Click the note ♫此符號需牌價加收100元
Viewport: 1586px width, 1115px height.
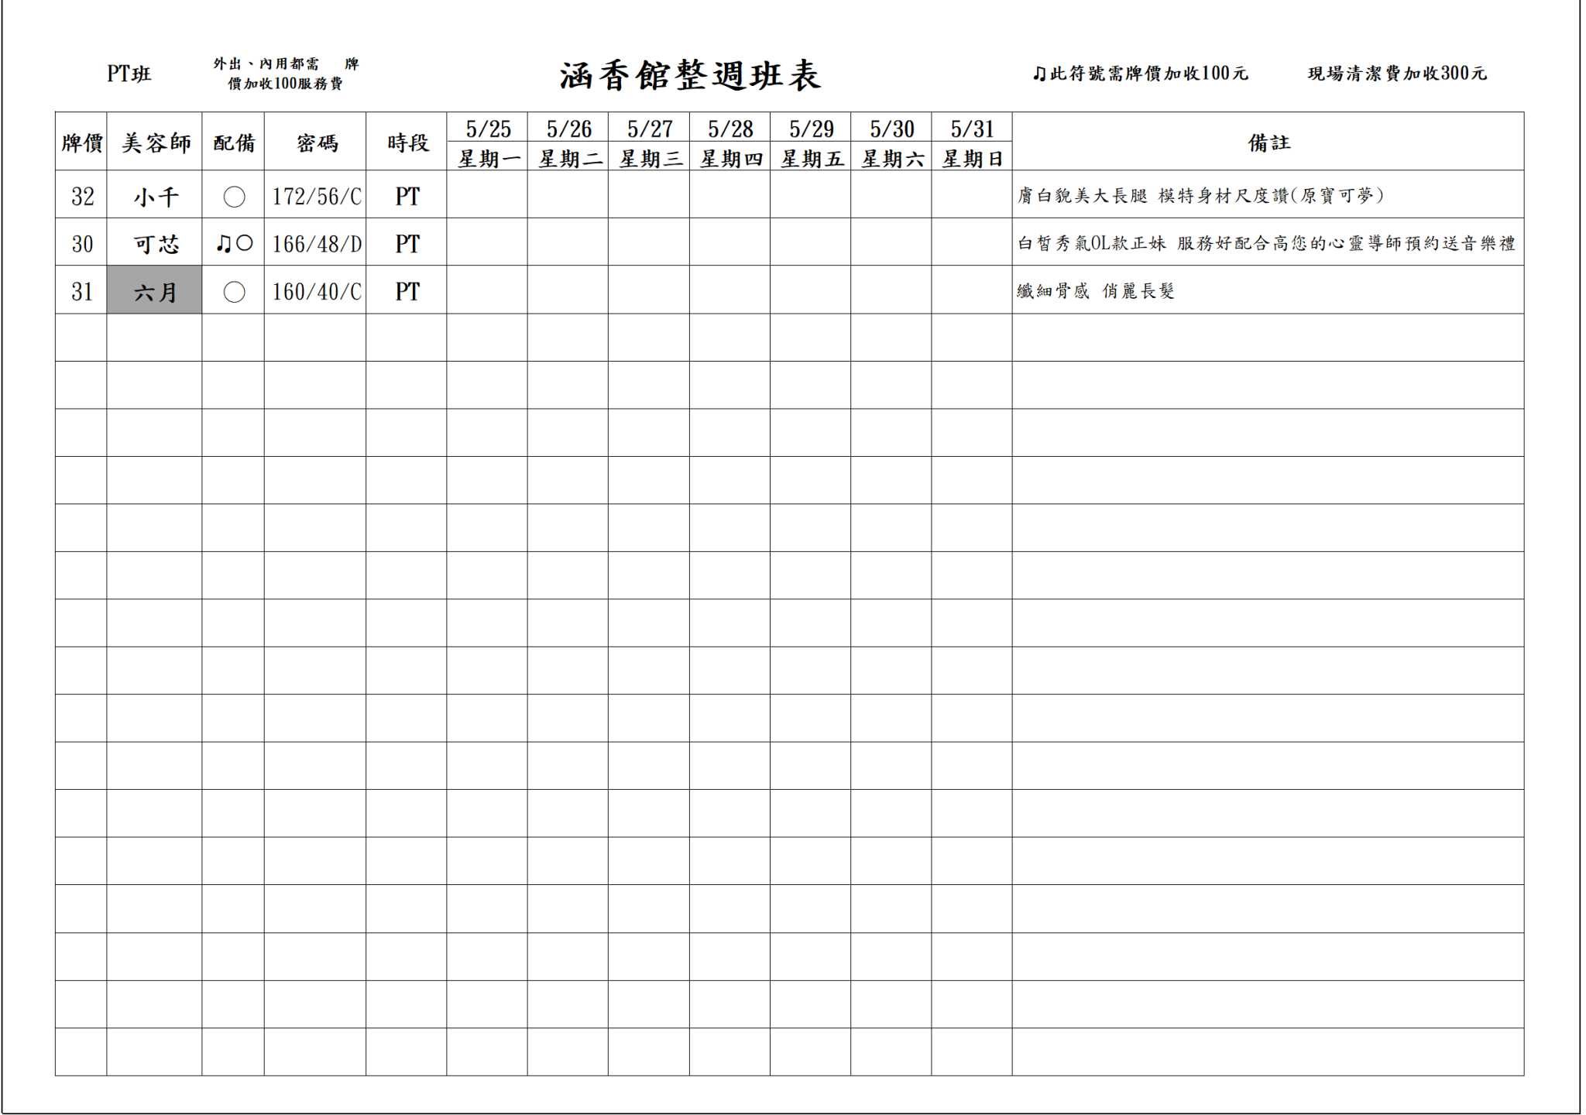(x=1140, y=74)
